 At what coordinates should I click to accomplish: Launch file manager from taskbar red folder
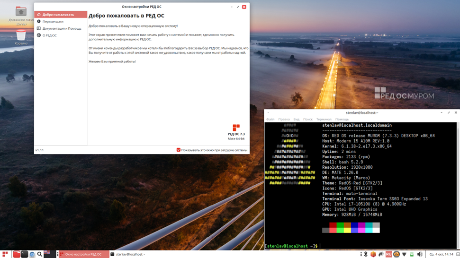pyautogui.click(x=17, y=254)
